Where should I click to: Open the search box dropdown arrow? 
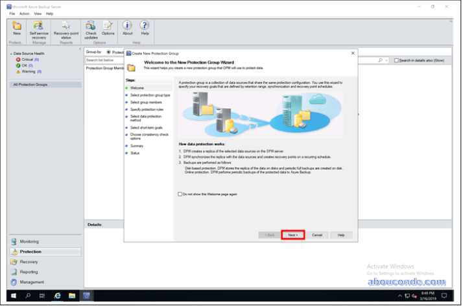pos(387,60)
